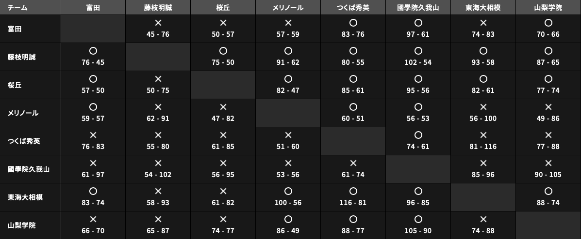
Task: Open the 74 - 61 match score
Action: coord(418,147)
